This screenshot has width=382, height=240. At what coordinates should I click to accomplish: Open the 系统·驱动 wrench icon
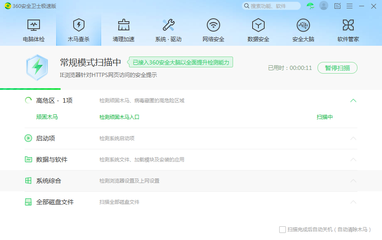[169, 25]
